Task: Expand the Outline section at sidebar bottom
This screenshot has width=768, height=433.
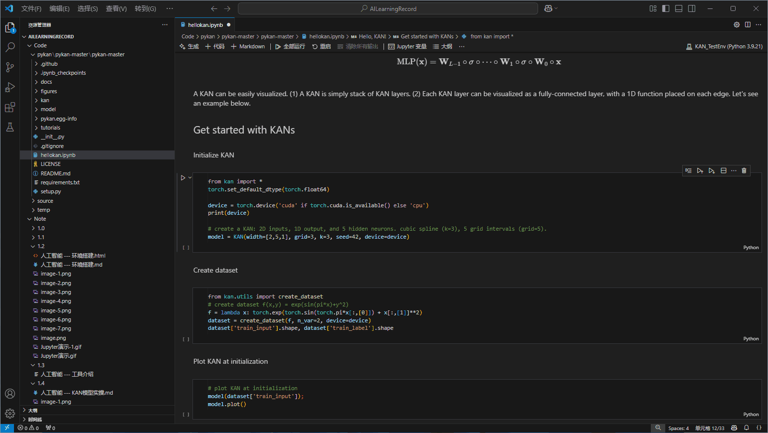Action: [x=97, y=411]
